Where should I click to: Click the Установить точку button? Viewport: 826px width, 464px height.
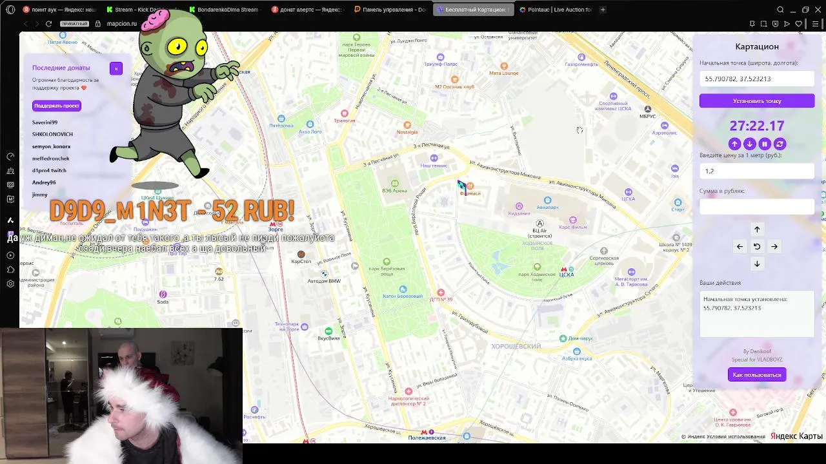point(757,101)
